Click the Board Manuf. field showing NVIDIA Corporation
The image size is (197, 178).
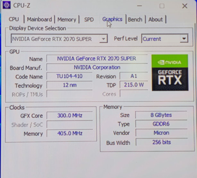click(97, 68)
